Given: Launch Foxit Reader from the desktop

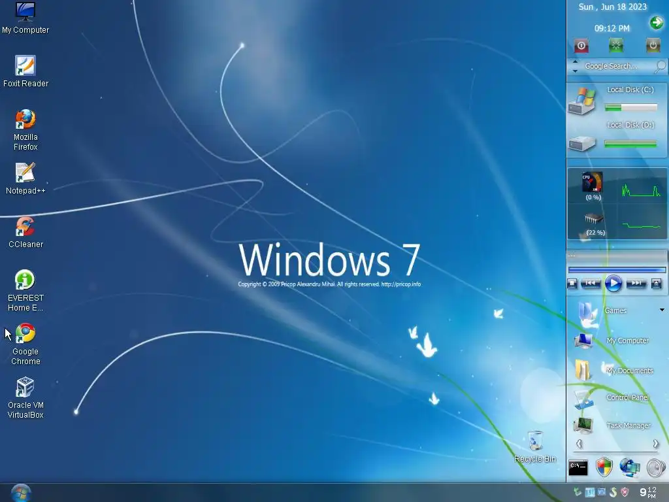Looking at the screenshot, I should click(x=25, y=71).
